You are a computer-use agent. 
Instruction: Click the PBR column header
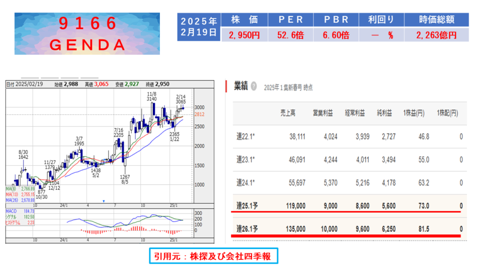pyautogui.click(x=336, y=20)
